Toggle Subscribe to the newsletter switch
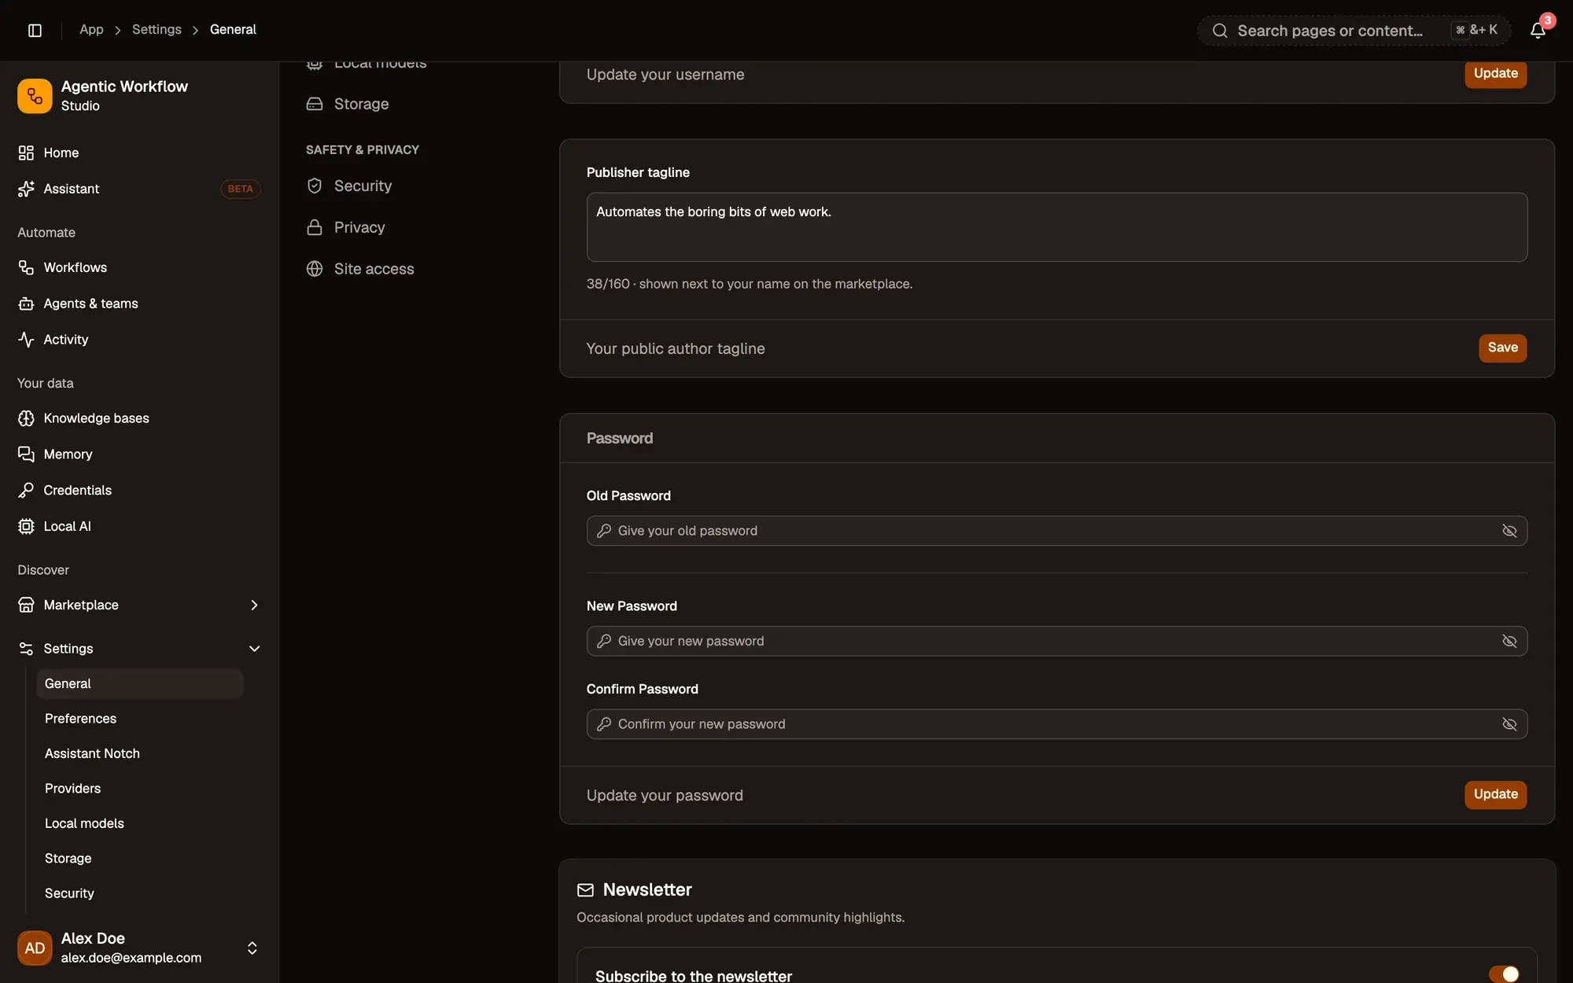 pos(1504,974)
